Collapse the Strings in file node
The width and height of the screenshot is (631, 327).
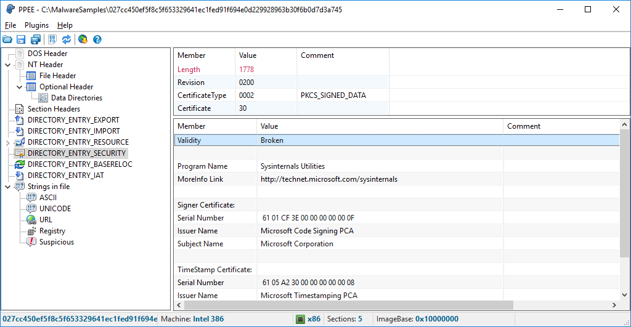click(7, 187)
